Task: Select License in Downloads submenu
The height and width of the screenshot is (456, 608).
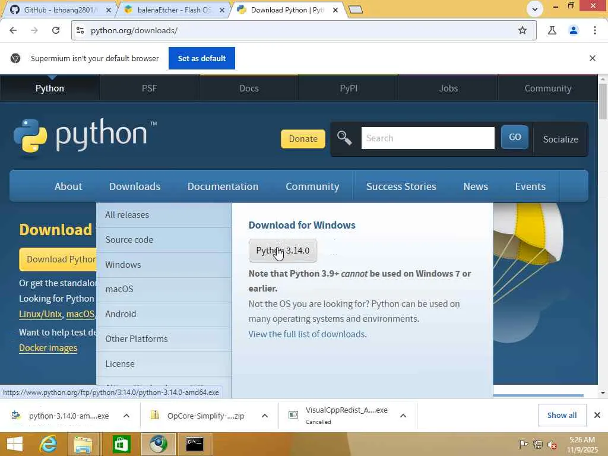Action: point(164,364)
